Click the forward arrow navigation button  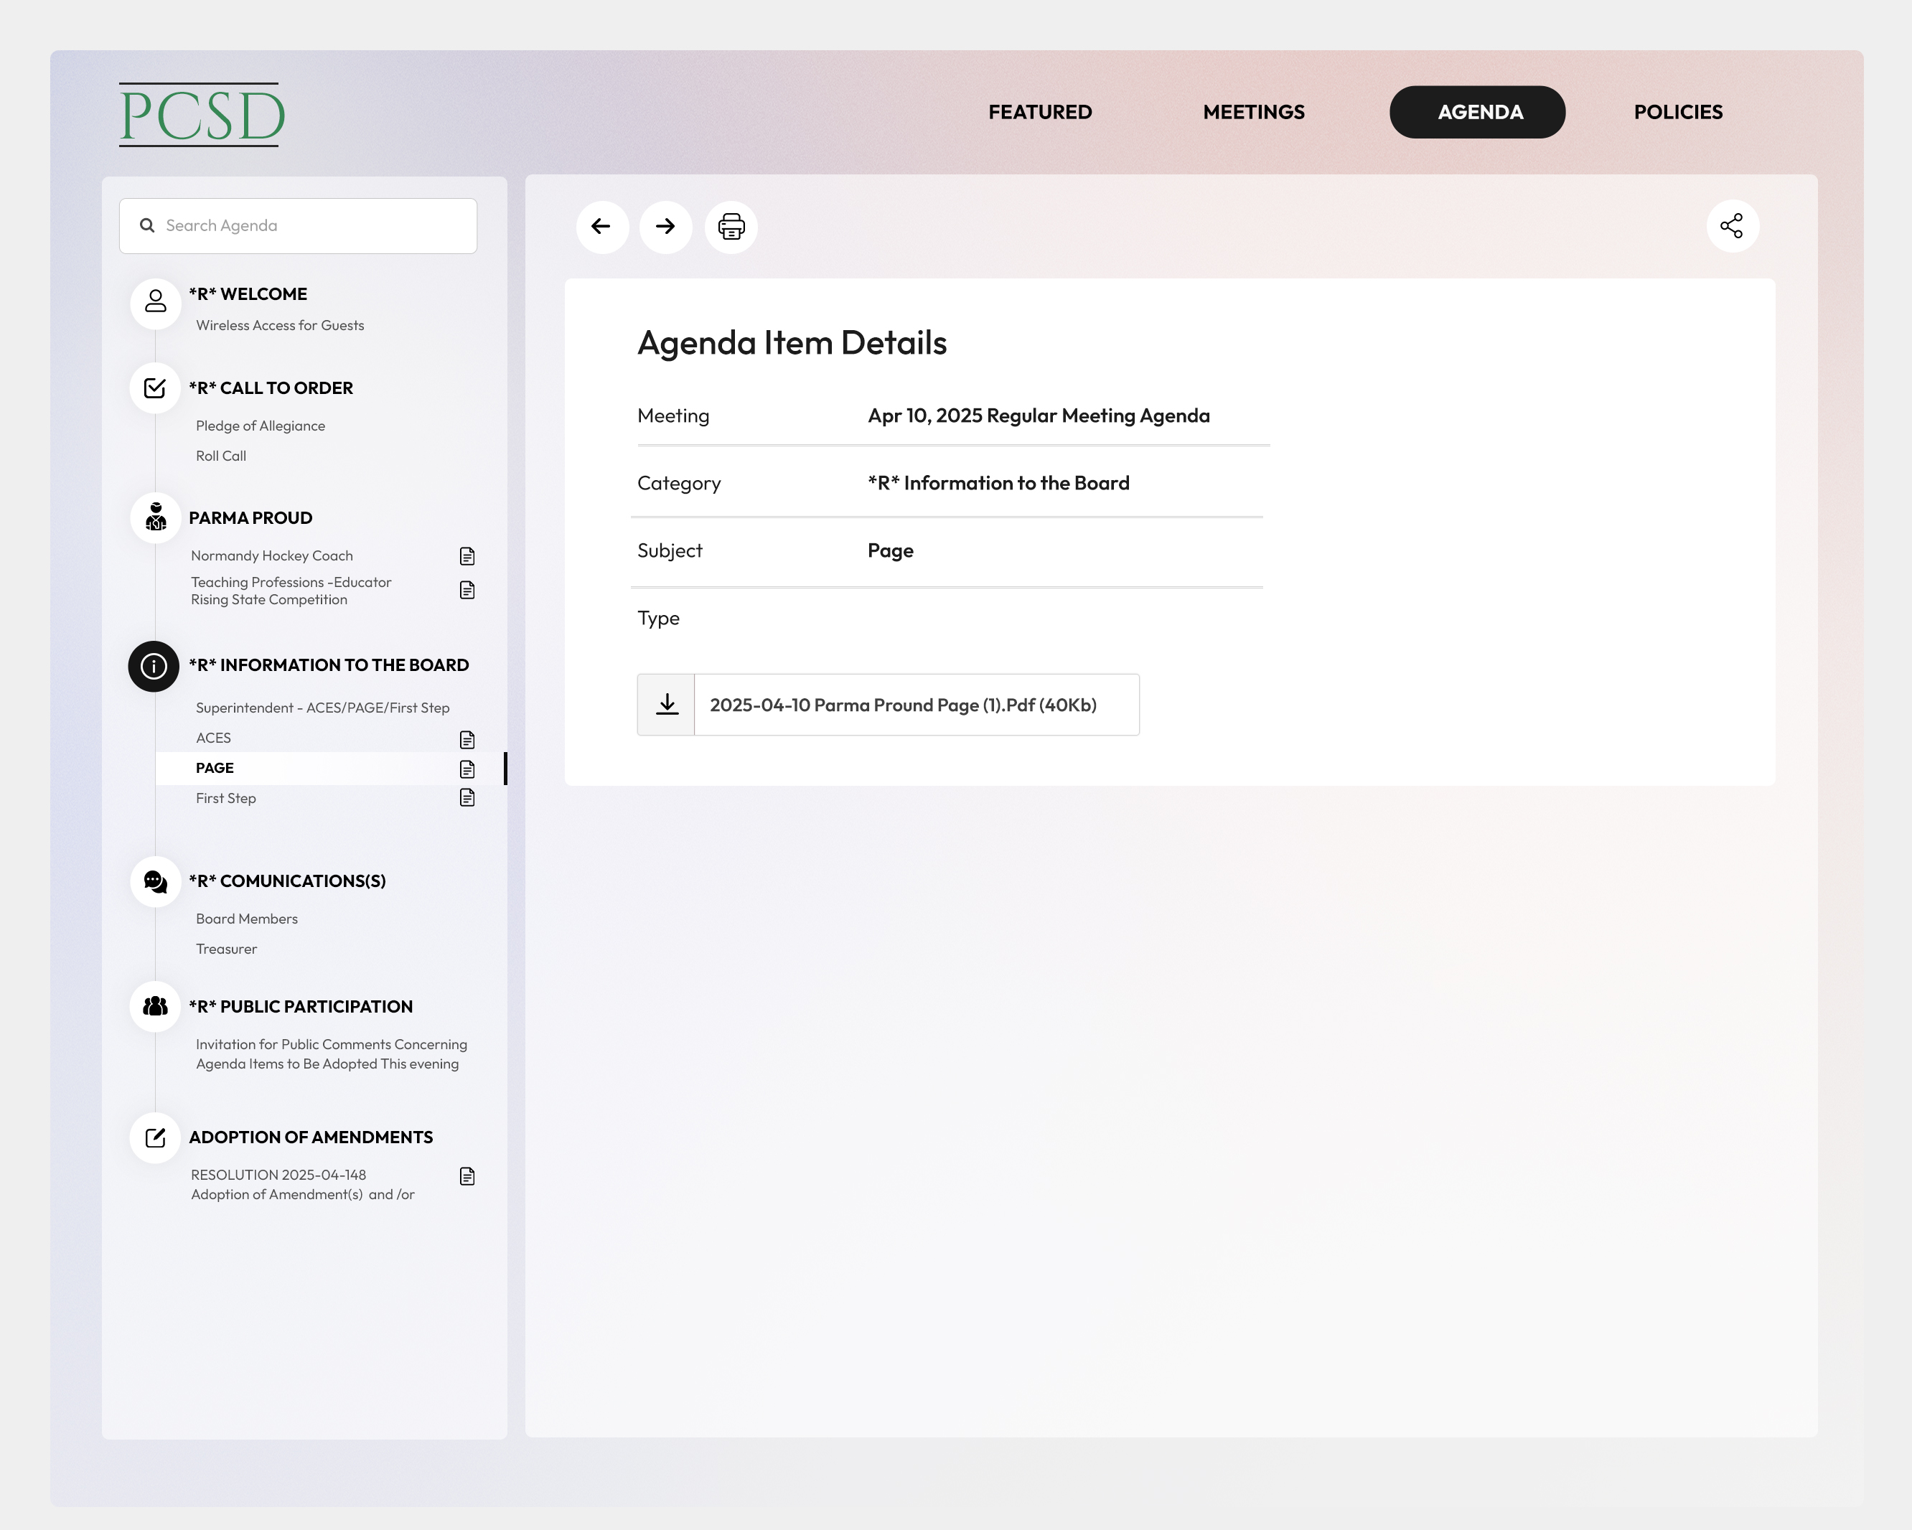[665, 227]
